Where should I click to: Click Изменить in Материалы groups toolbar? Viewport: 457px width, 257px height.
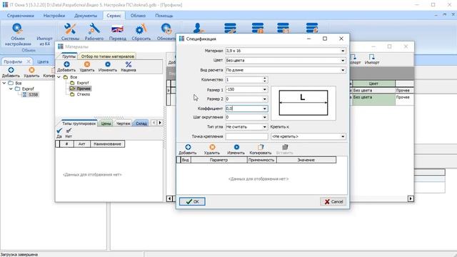tap(108, 66)
